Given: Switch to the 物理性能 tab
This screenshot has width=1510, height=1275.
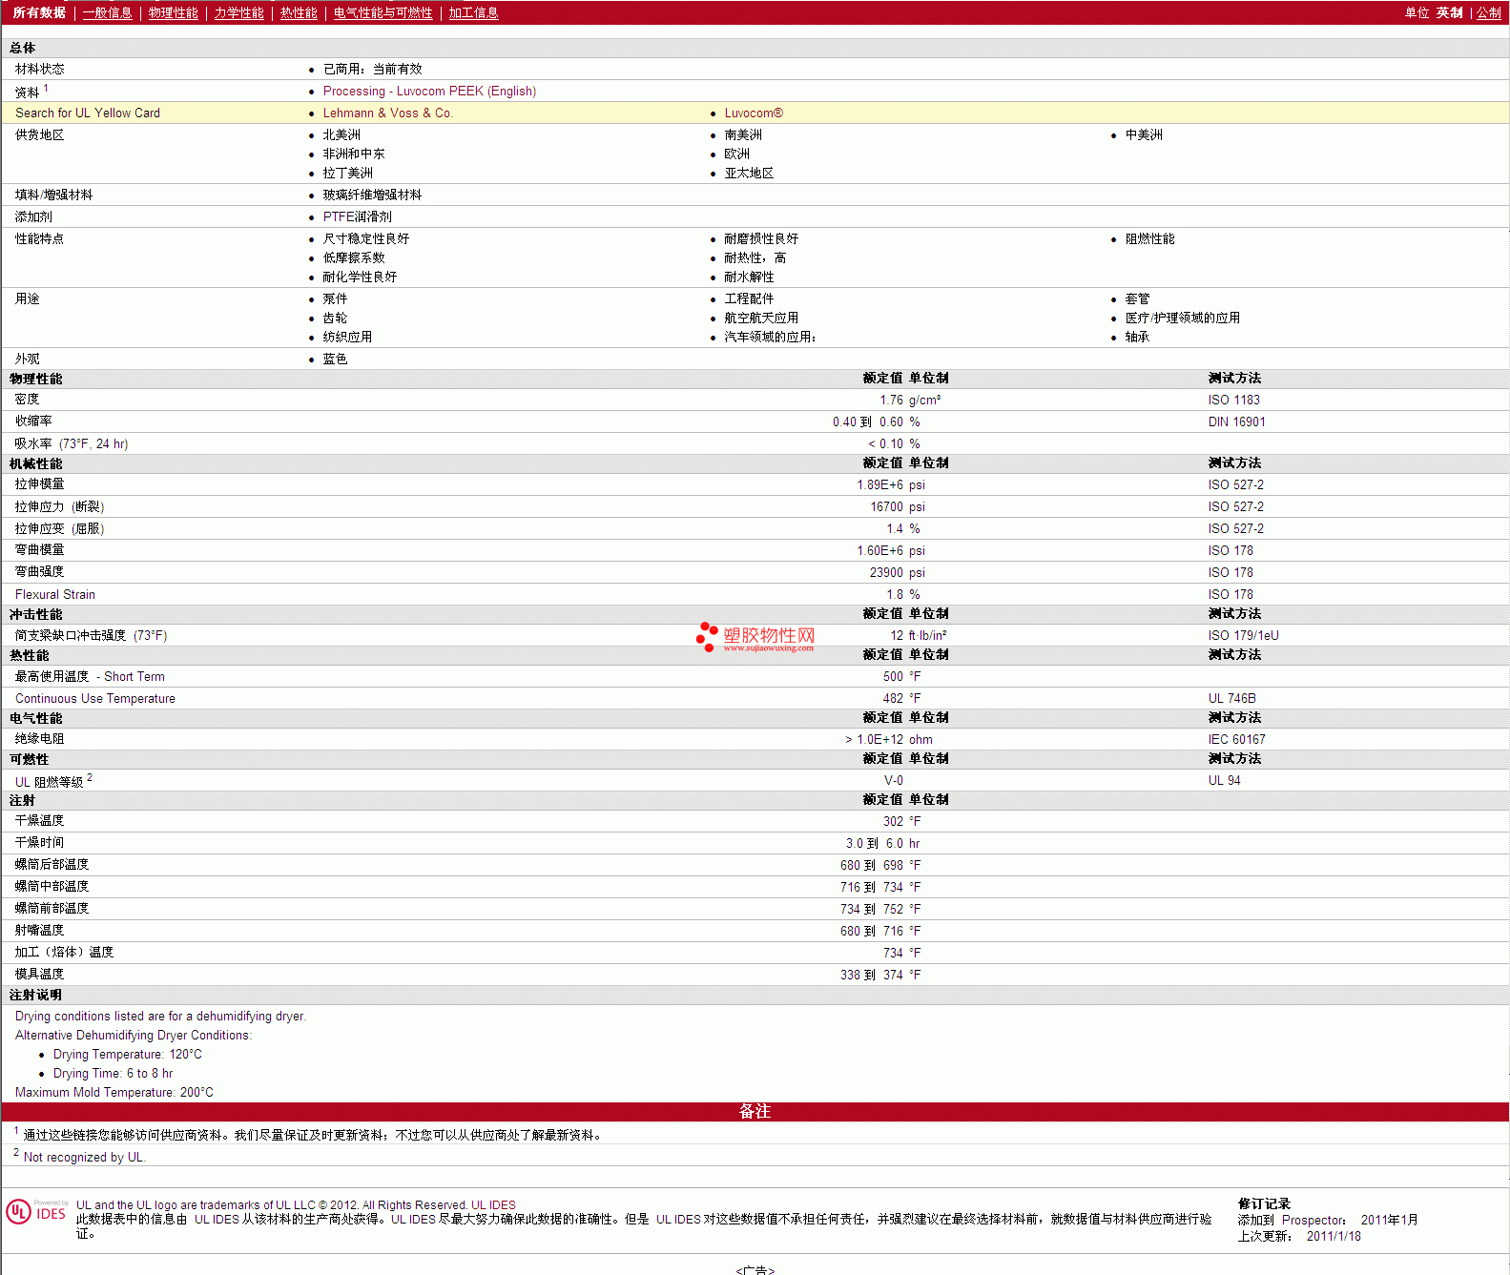Looking at the screenshot, I should pos(173,12).
